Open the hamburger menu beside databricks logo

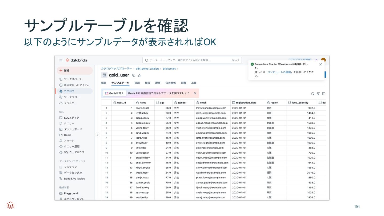(x=61, y=60)
